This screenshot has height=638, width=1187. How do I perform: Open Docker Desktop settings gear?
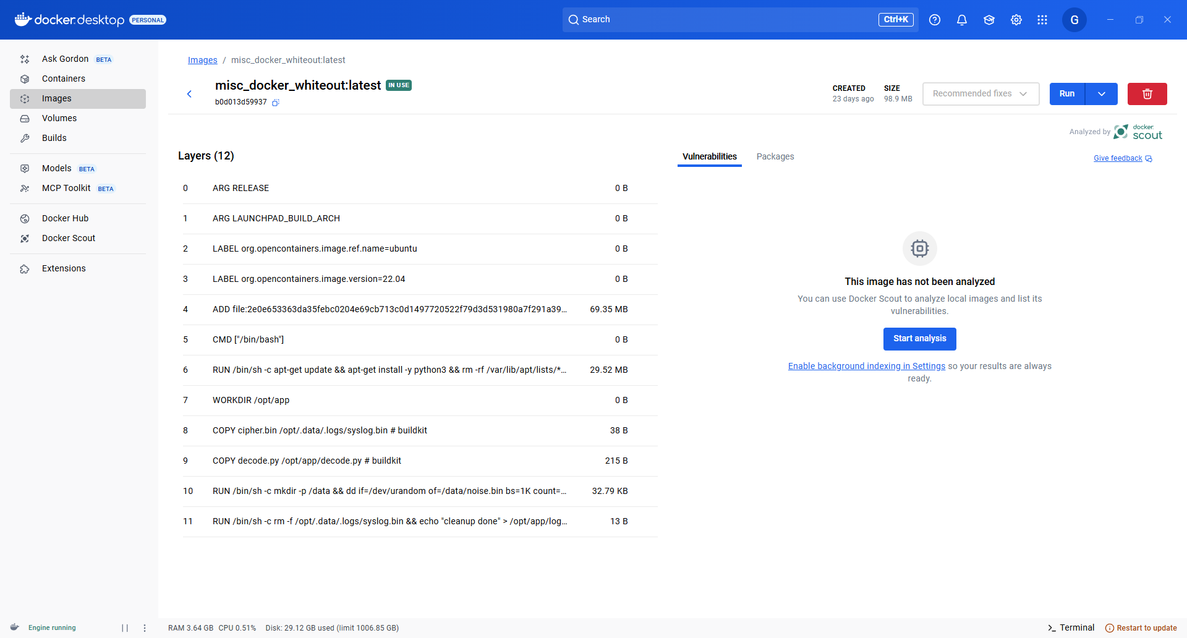1016,20
